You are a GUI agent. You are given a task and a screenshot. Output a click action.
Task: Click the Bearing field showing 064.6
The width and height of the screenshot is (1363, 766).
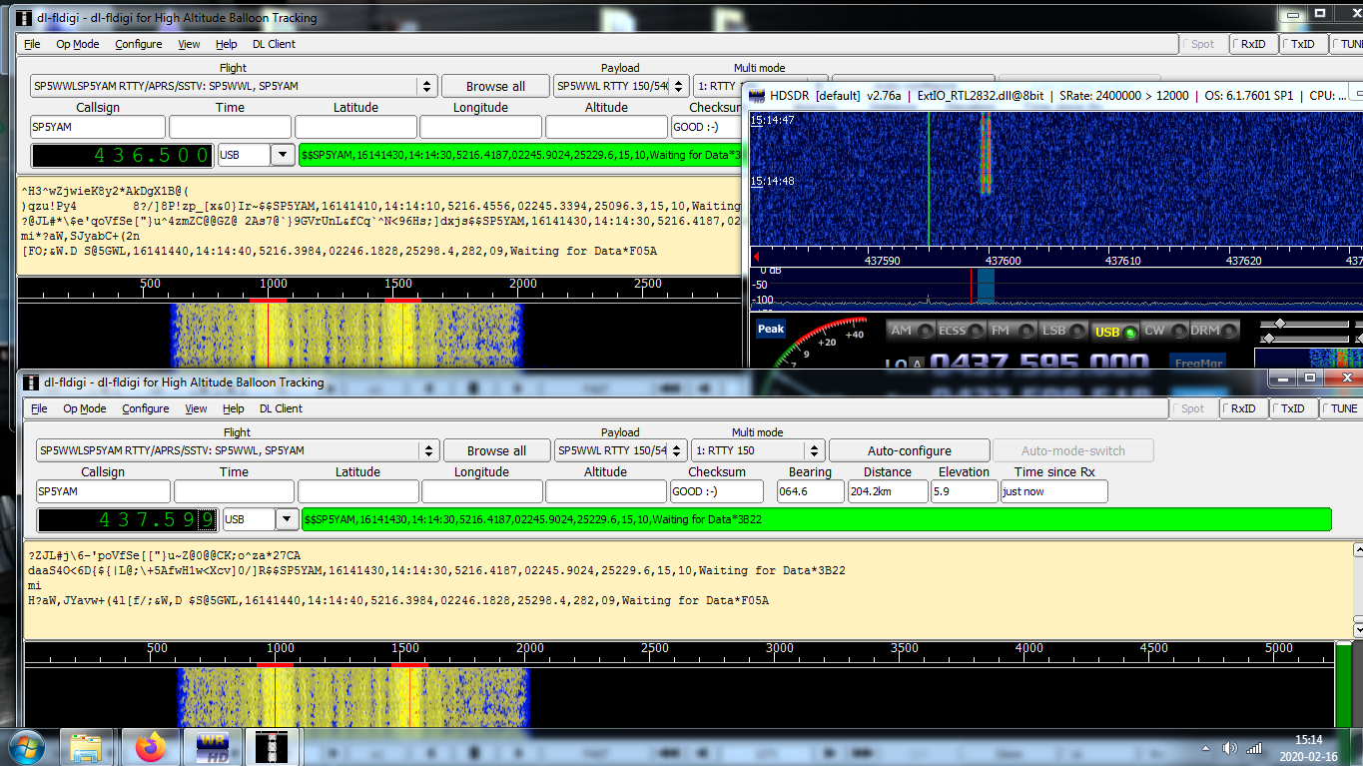pyautogui.click(x=810, y=491)
